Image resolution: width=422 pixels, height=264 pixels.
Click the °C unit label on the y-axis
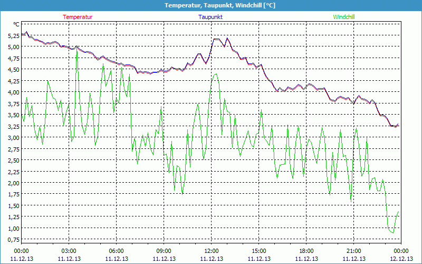click(x=16, y=24)
